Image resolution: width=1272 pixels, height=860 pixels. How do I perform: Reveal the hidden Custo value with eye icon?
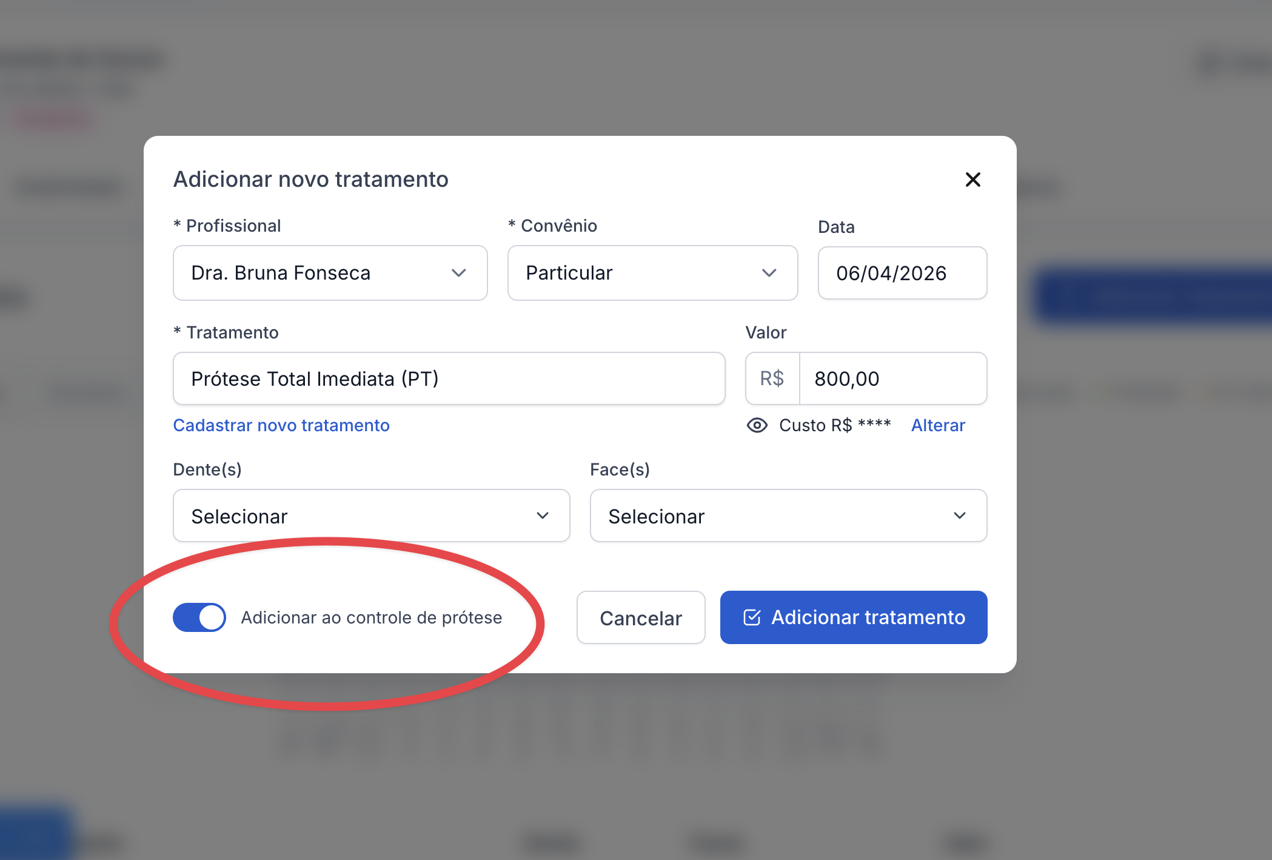click(x=757, y=425)
